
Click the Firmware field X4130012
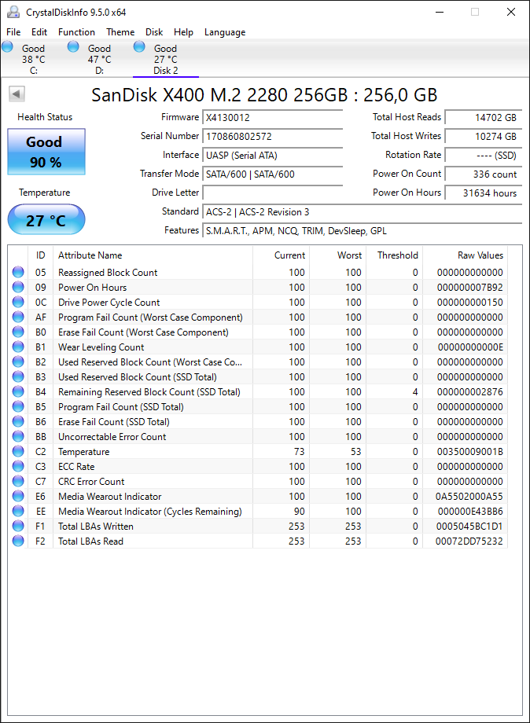[273, 117]
